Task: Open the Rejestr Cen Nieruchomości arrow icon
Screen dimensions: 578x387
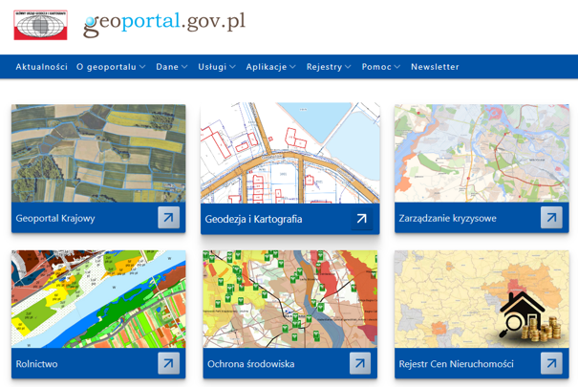Action: tap(551, 363)
